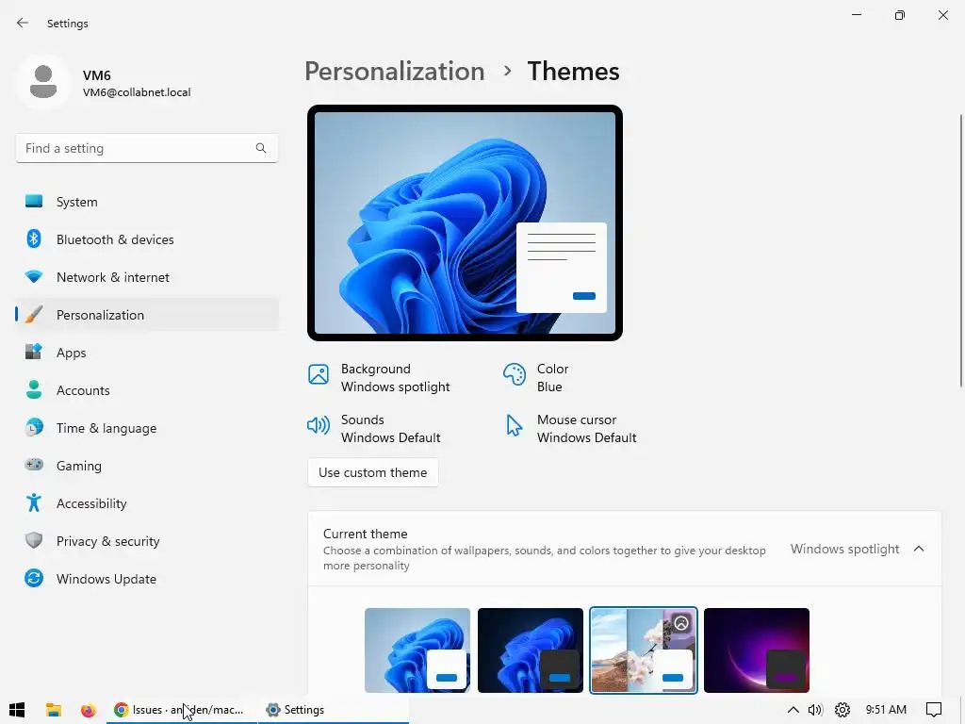Click the VM6 user profile avatar

(43, 82)
